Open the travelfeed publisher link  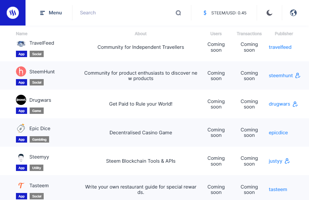click(280, 47)
